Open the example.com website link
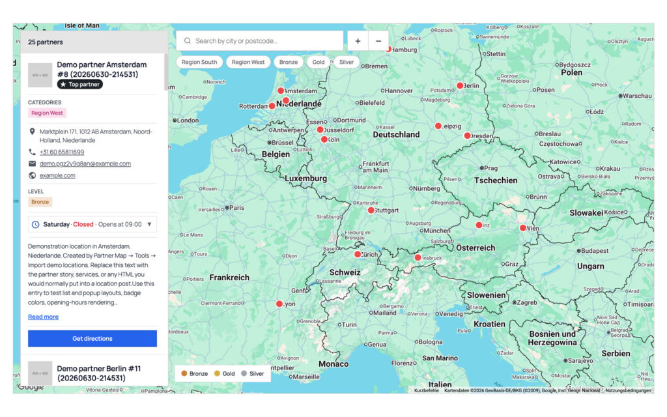Viewport: 667px width, 417px height. pos(57,175)
